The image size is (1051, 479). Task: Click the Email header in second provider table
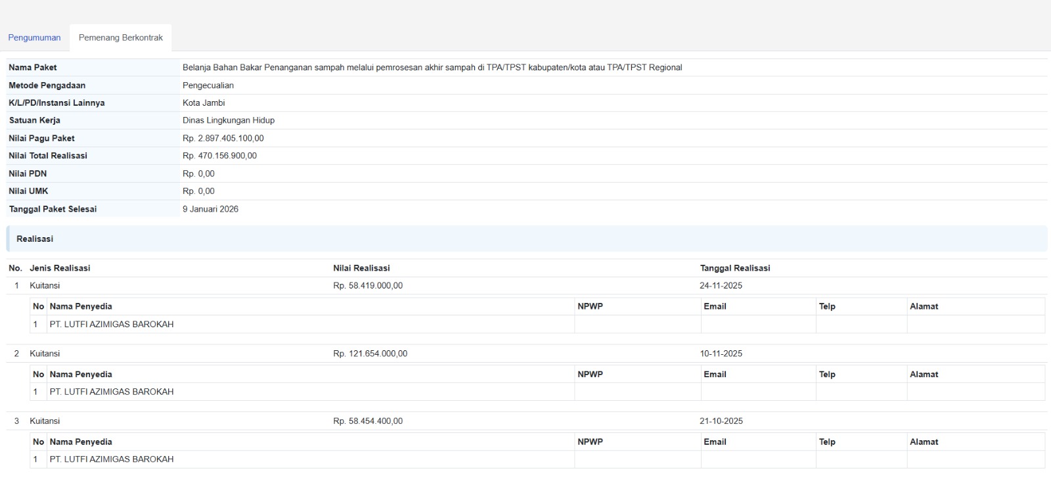(x=715, y=375)
